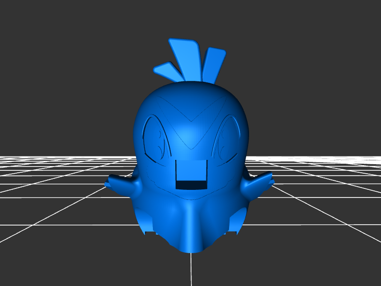Select the small left feather on the crest
The width and height of the screenshot is (381, 286).
[165, 70]
